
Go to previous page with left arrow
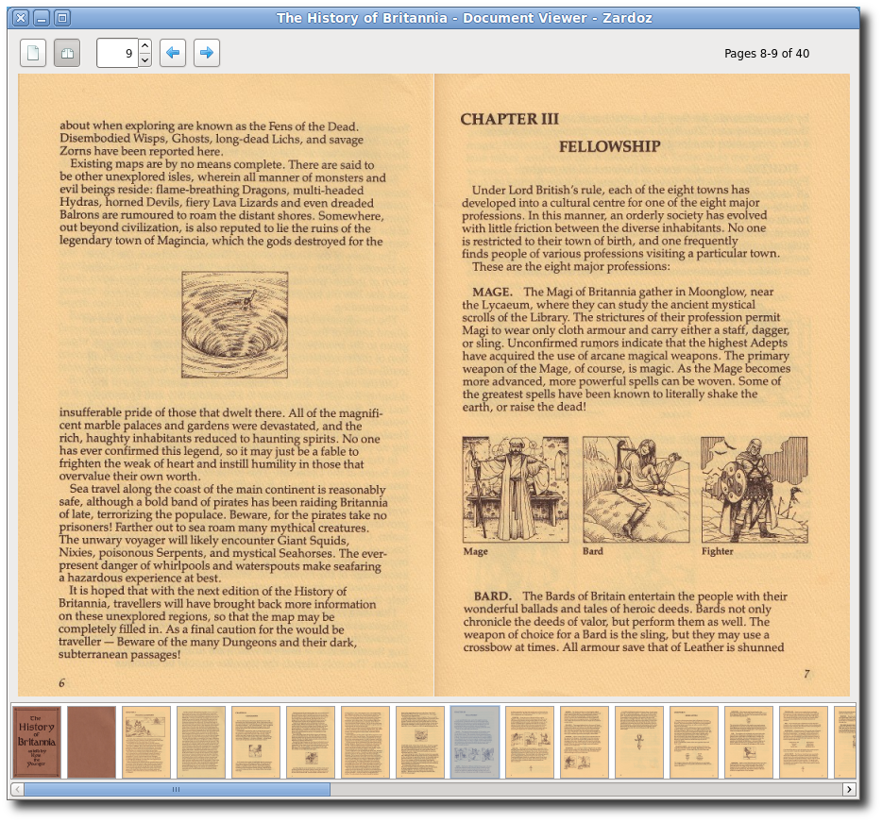[173, 54]
